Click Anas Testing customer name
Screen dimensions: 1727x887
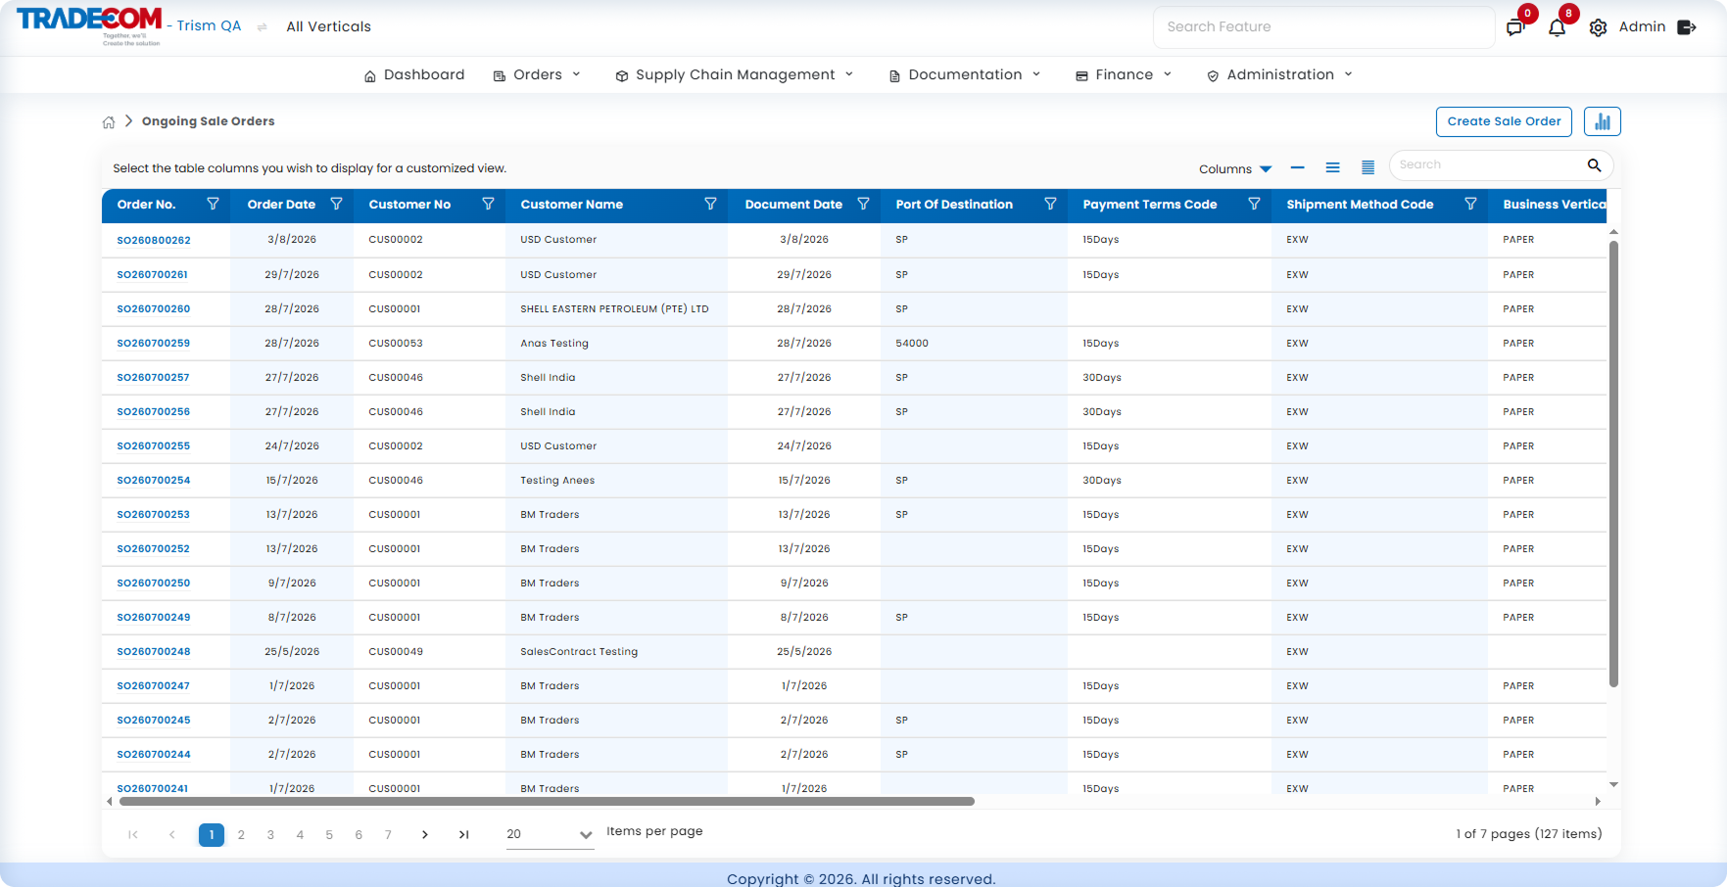(x=554, y=343)
